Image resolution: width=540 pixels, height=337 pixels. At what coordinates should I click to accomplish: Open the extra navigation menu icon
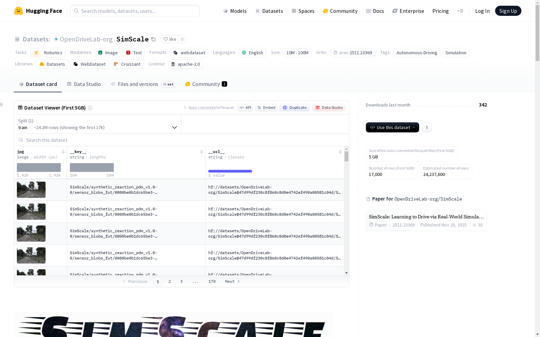point(460,11)
